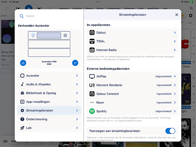Image resolution: width=196 pixels, height=147 pixels.
Task: Click the TIDAL logo icon
Action: (92, 41)
